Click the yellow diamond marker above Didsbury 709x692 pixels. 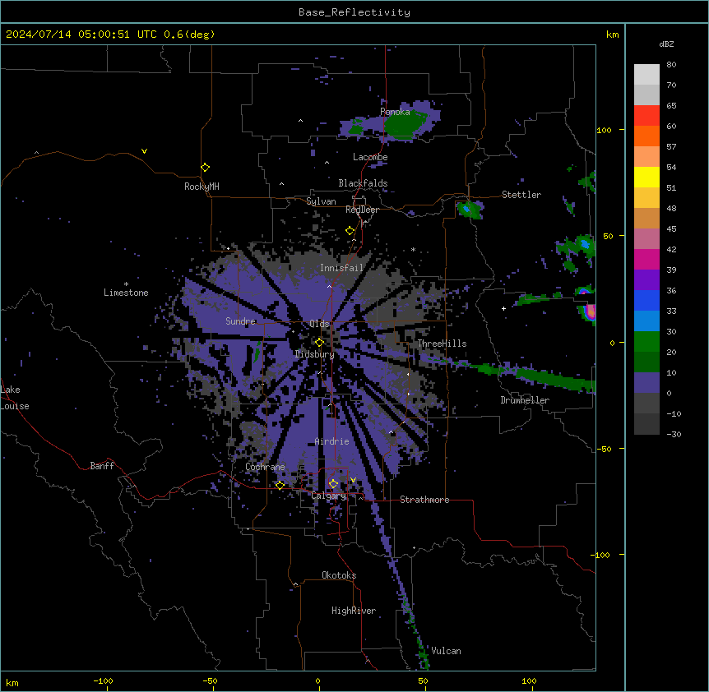tap(319, 342)
